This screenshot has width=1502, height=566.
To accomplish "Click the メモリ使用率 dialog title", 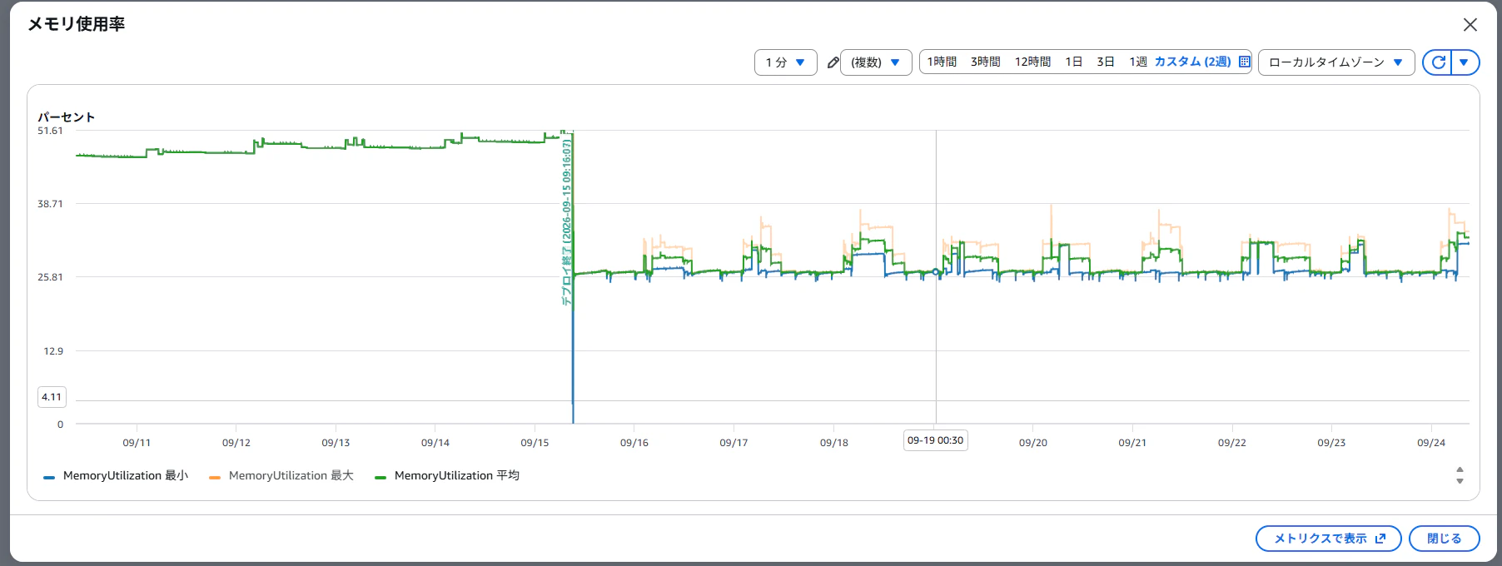I will [77, 24].
